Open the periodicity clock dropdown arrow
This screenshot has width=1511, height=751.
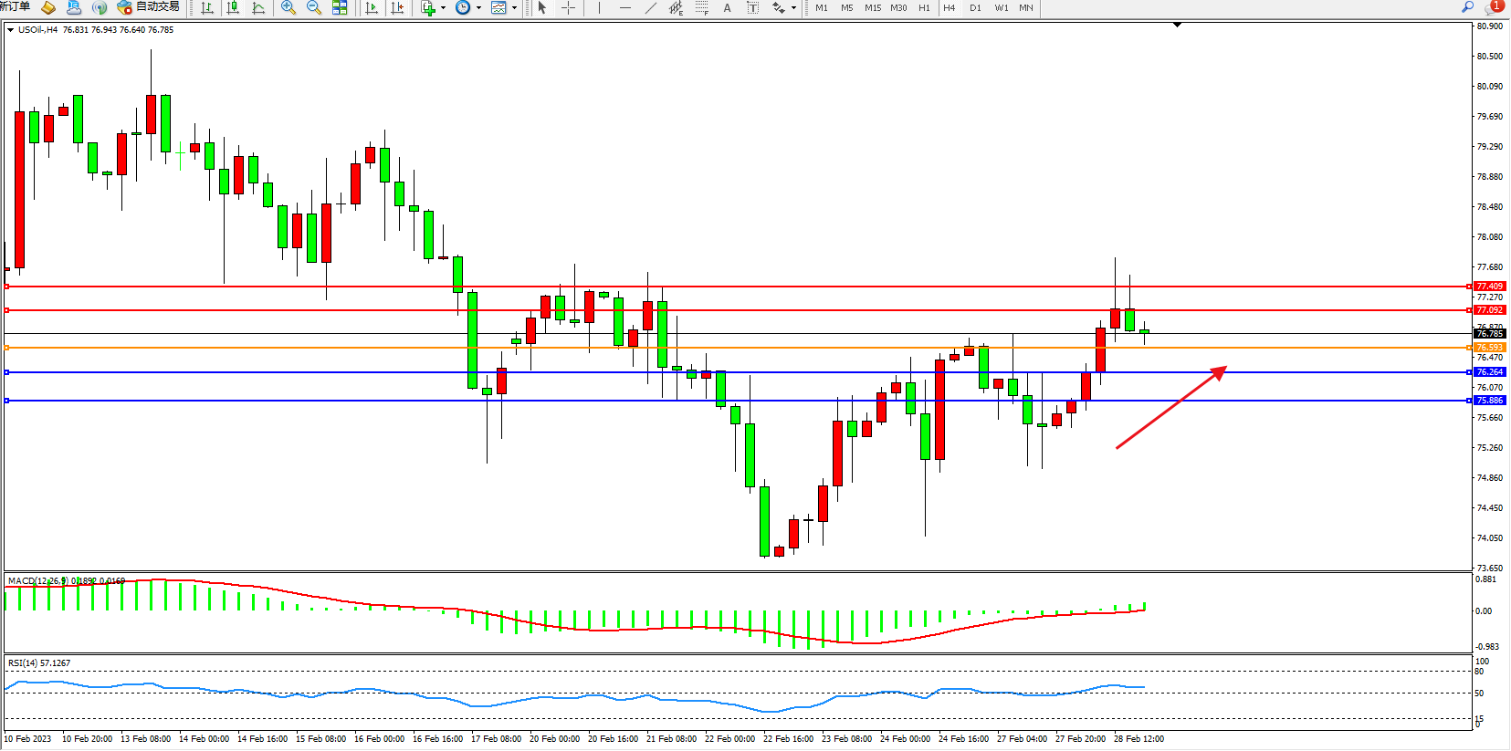tap(478, 7)
